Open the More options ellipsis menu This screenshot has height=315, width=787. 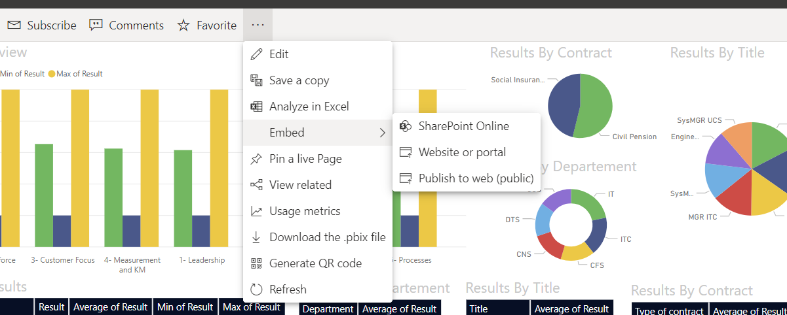point(258,25)
